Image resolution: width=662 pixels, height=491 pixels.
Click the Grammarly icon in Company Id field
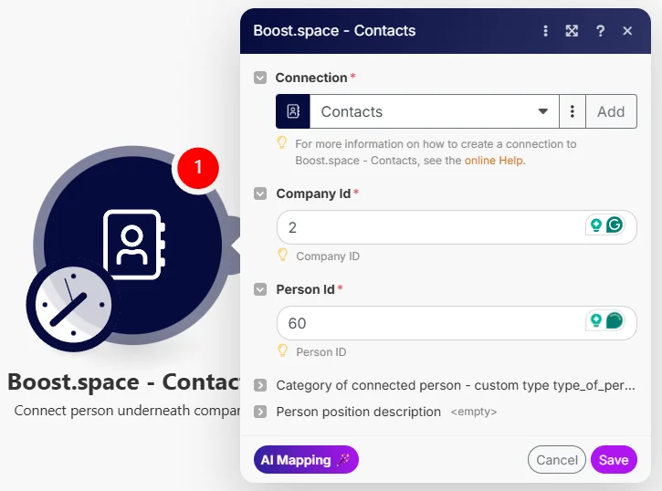615,225
